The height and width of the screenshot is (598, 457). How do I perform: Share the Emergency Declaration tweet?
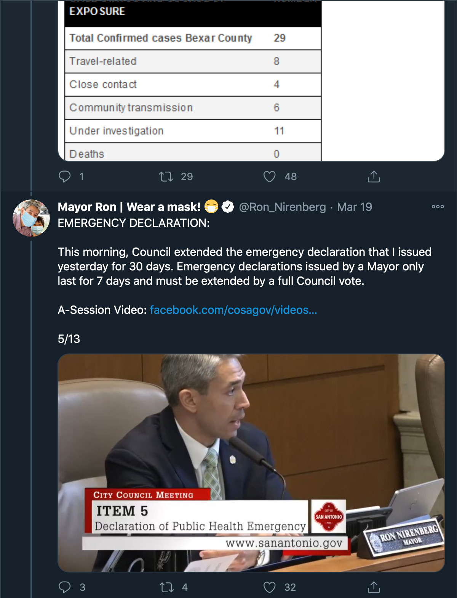click(374, 587)
